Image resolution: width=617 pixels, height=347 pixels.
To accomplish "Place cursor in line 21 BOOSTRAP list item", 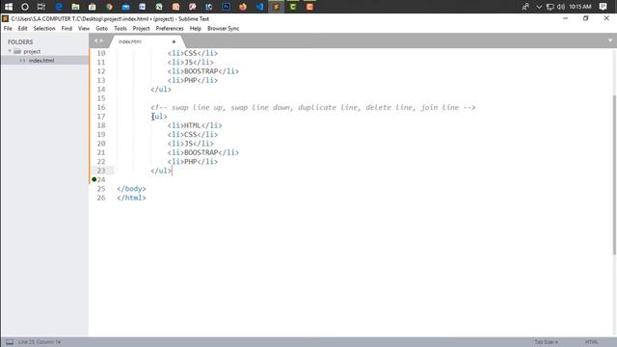I will click(203, 152).
